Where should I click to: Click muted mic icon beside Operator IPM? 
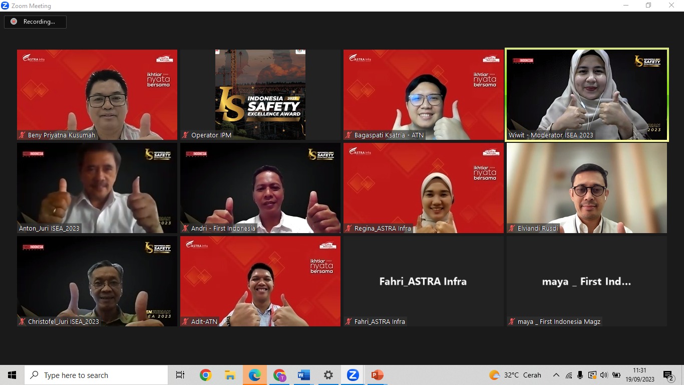pyautogui.click(x=185, y=135)
